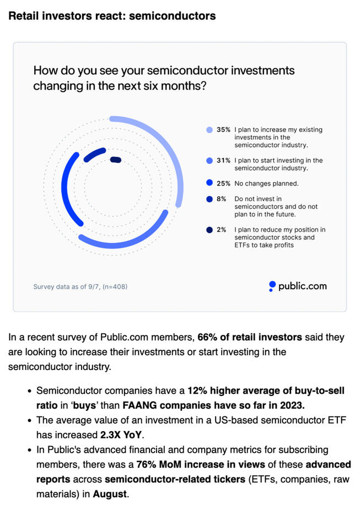The width and height of the screenshot is (361, 516).
Task: Click the 'No changes planned.' legend label
Action: (x=266, y=183)
